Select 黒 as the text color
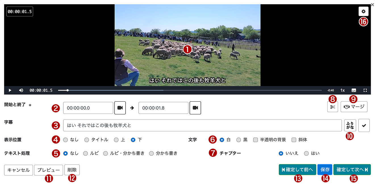This screenshot has height=184, width=375. click(x=238, y=140)
